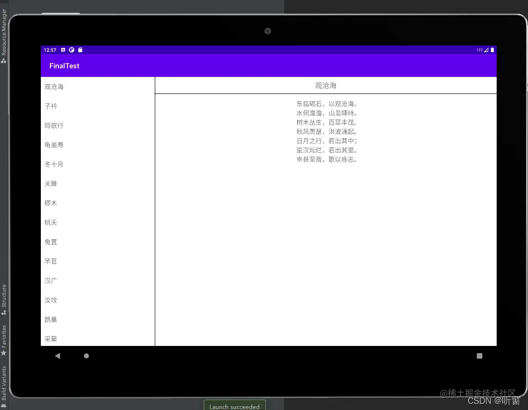Viewport: 528px width, 410px height.
Task: Select the poem 鹊巢 in the list
Action: [98, 319]
